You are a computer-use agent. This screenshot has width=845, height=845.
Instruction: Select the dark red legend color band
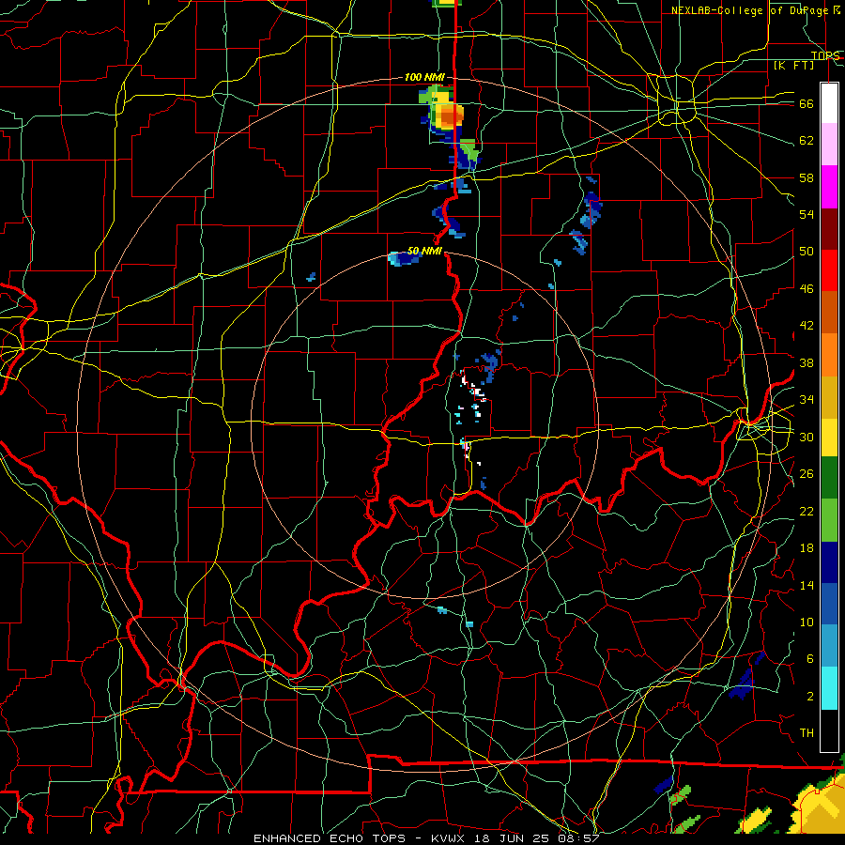click(x=829, y=229)
